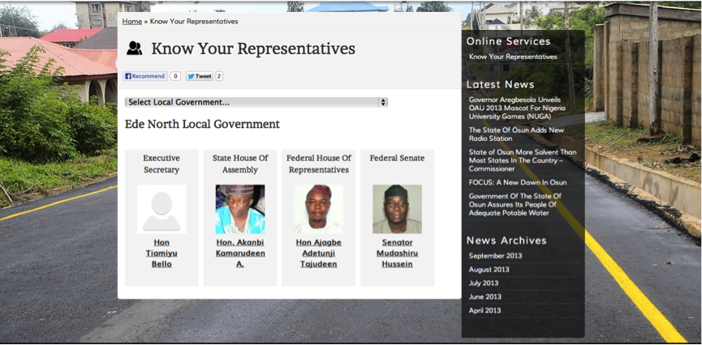
Task: Open the September 2013 news archive
Action: [495, 256]
